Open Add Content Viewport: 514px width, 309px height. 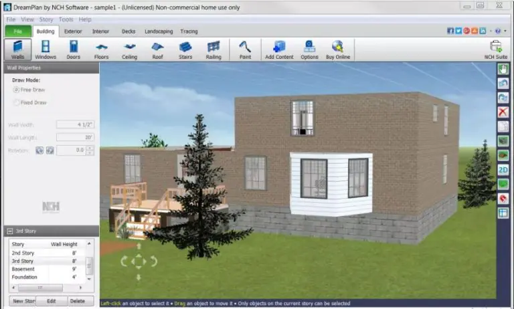coord(279,49)
